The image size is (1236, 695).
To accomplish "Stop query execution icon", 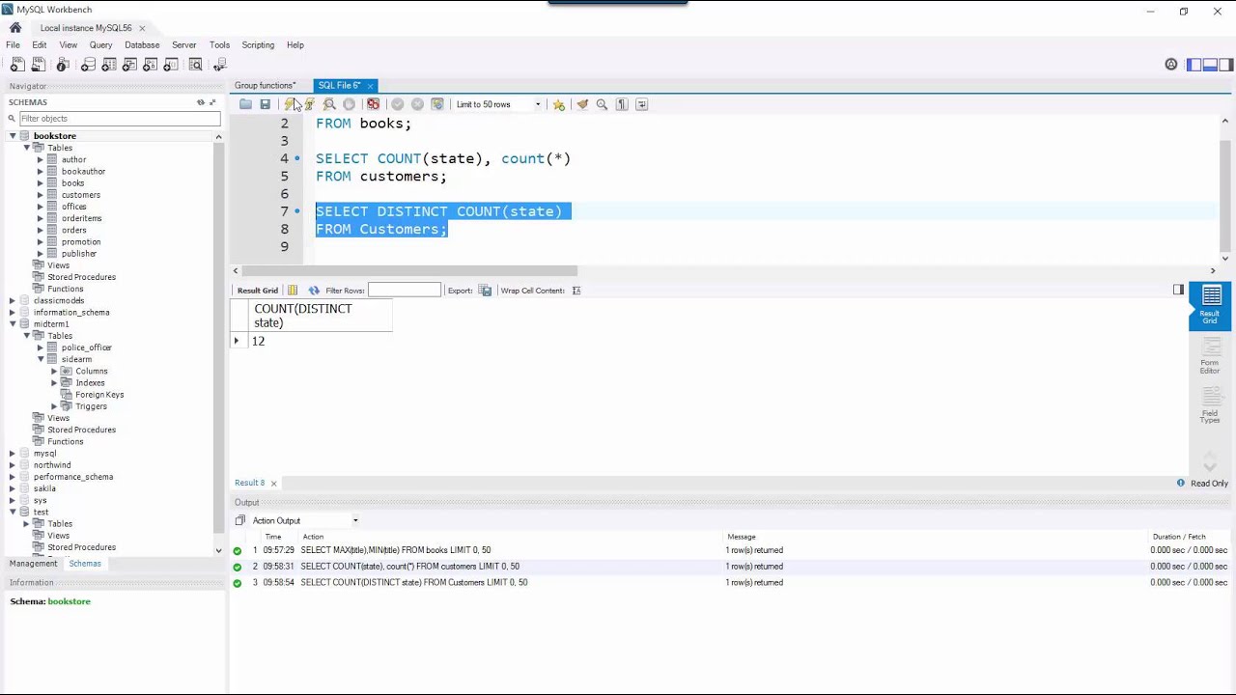I will point(350,104).
